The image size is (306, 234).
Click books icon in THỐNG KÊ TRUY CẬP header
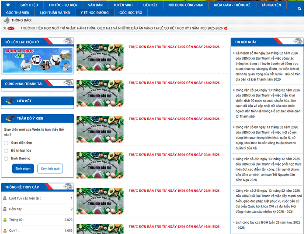[68, 187]
